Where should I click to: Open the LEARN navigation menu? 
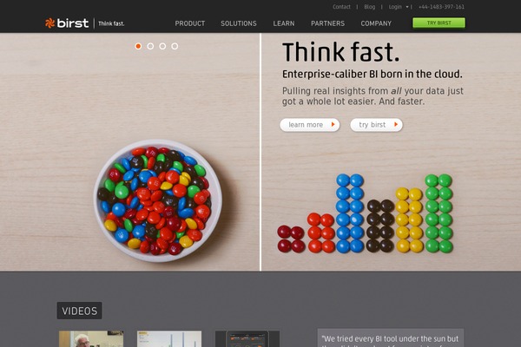[x=284, y=23]
